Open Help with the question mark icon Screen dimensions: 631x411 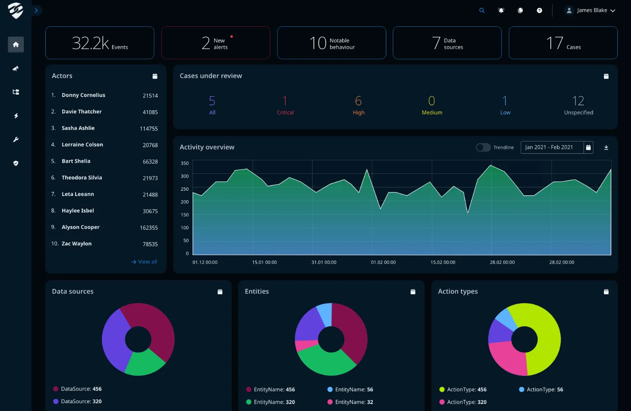point(539,10)
